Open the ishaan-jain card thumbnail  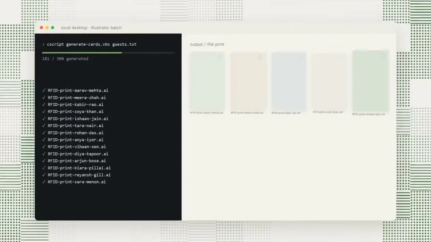370,81
